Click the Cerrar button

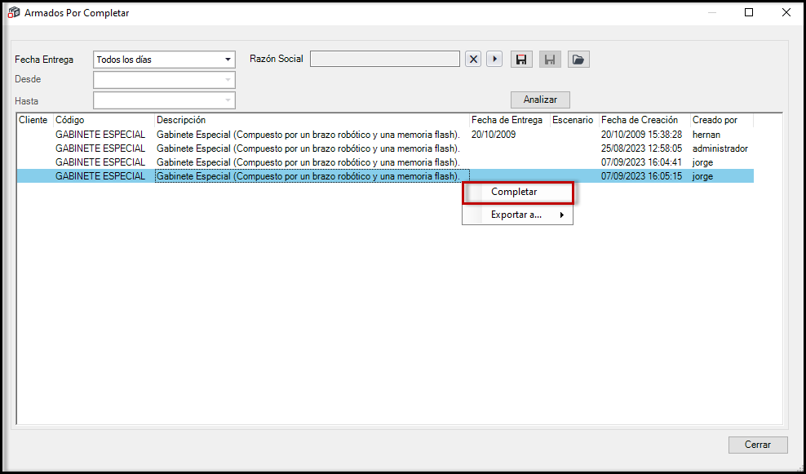point(758,445)
